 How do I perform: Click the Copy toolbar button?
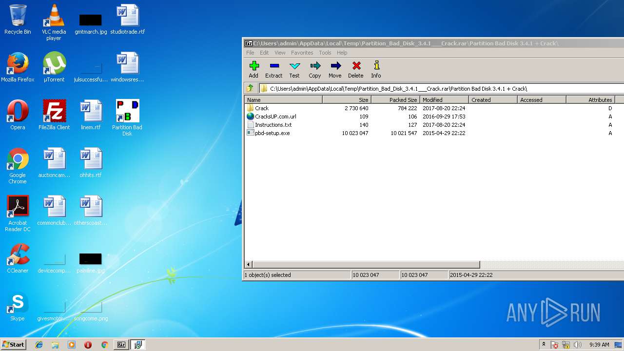tap(315, 69)
